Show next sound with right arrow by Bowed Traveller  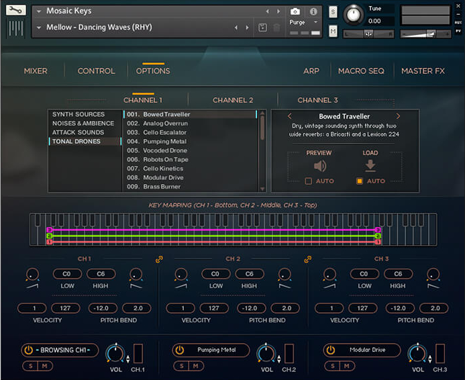(398, 116)
